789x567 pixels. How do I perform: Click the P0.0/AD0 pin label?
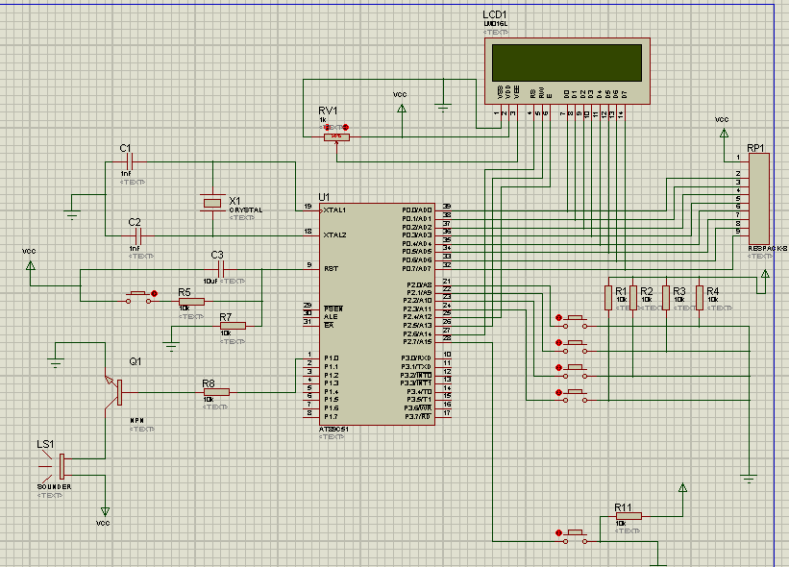[417, 210]
